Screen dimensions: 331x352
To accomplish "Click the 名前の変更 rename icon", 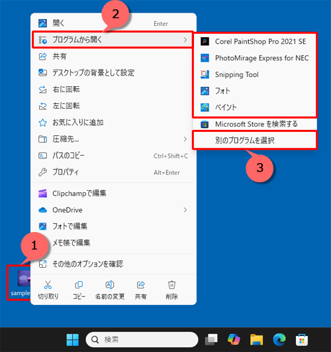I will coord(110,284).
